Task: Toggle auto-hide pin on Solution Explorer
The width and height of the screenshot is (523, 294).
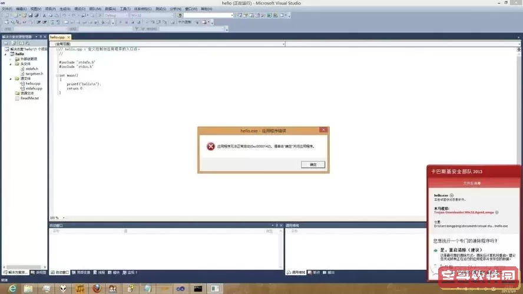Action: pyautogui.click(x=41, y=36)
